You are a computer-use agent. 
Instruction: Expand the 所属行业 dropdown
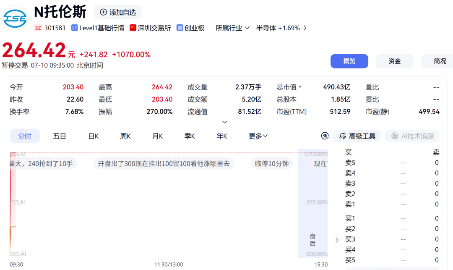(232, 28)
